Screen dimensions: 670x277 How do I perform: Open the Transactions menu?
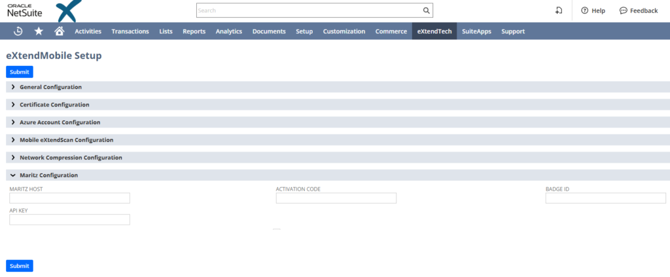(x=130, y=31)
